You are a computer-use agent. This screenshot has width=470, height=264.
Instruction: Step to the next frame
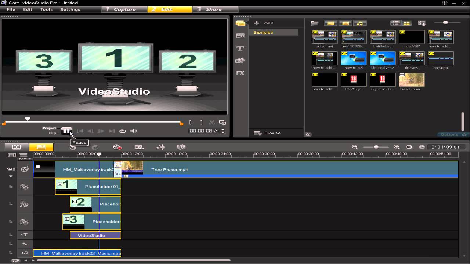(x=101, y=131)
